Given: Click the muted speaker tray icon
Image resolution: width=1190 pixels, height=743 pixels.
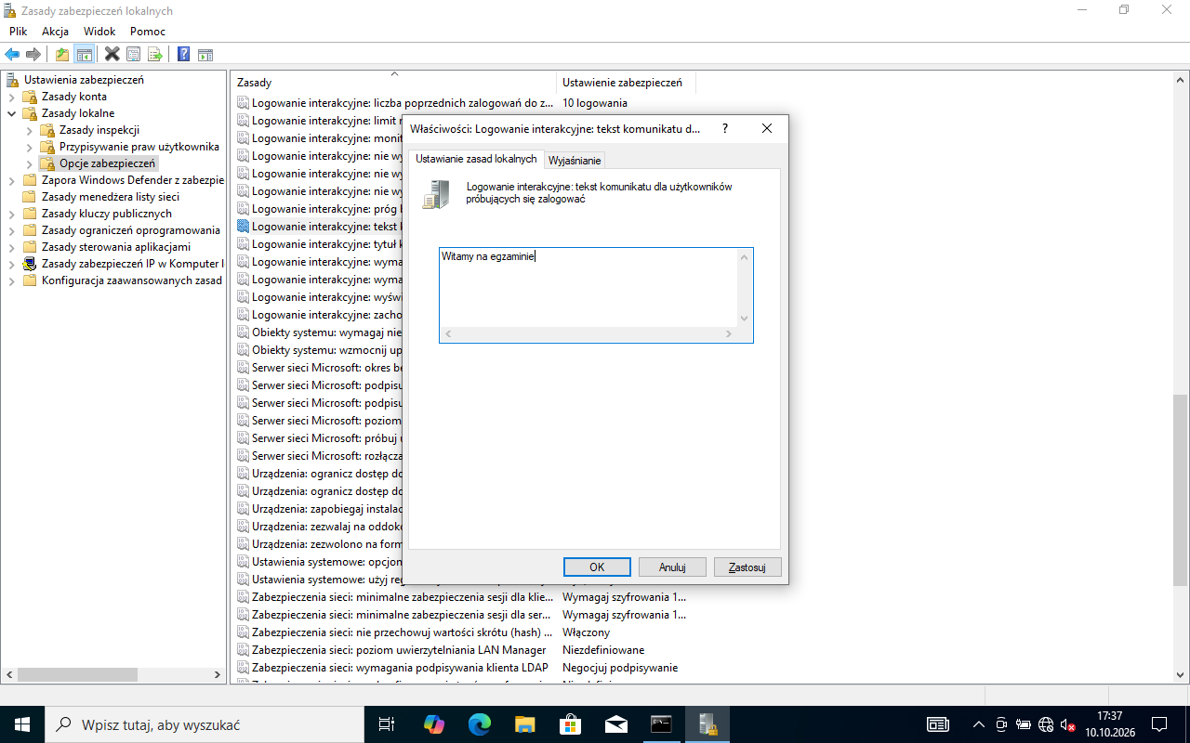Looking at the screenshot, I should point(1068,724).
